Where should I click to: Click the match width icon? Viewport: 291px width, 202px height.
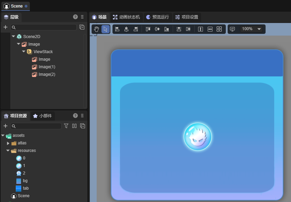(210, 29)
